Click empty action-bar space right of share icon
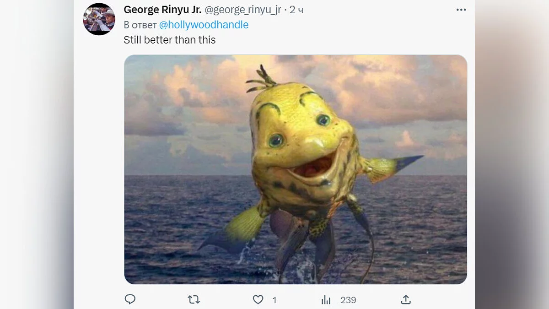The image size is (549, 309). [439, 300]
